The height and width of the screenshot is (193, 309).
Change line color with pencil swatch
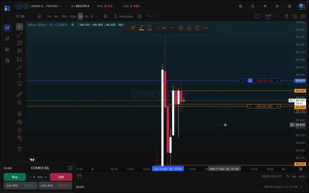[x=141, y=28]
